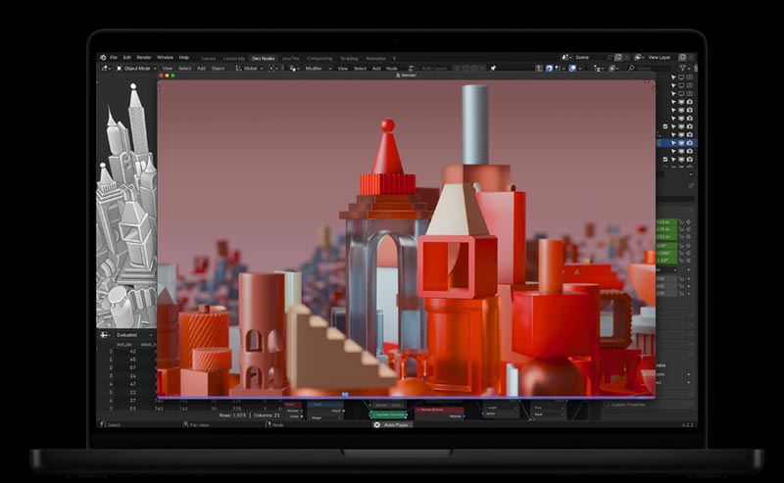784x483 pixels.
Task: Switch to the Geo Nodes workspace tab
Action: (263, 58)
